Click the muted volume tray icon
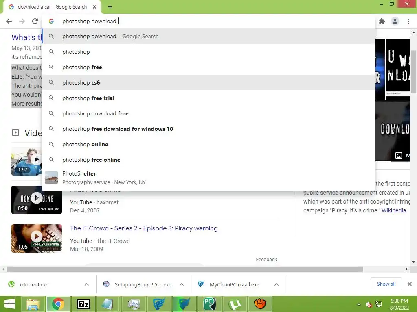417x312 pixels. [x=369, y=304]
